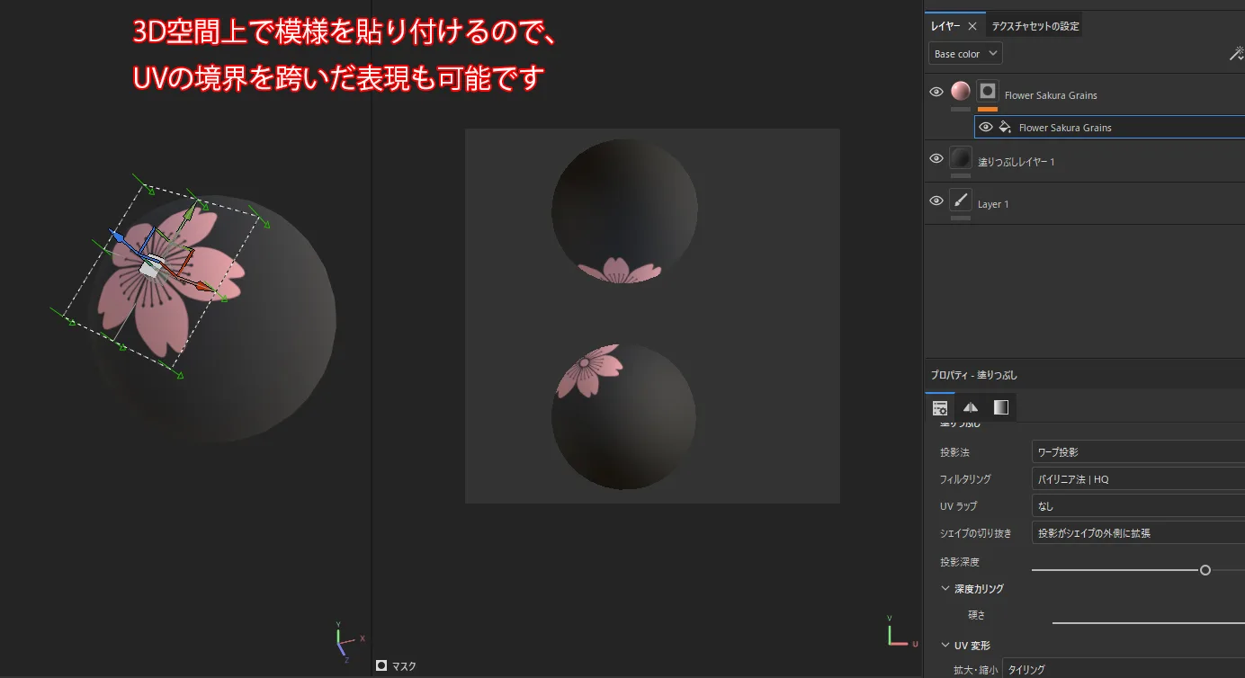
Task: Switch to テクスチャセットの設定 tab
Action: click(1035, 26)
